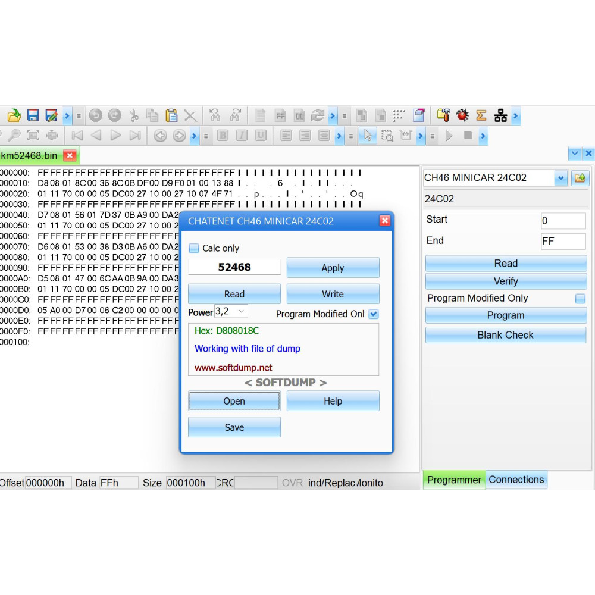
Task: Click the Fill with FF icon
Action: click(x=280, y=115)
